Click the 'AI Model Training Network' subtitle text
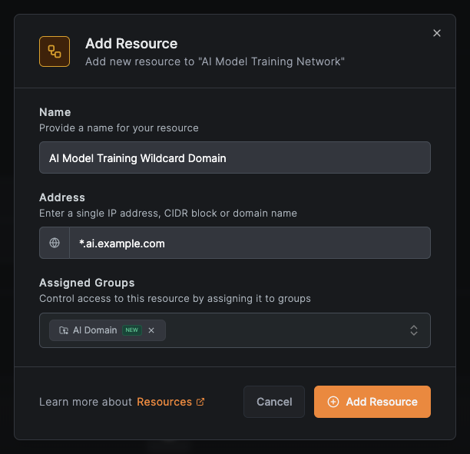This screenshot has width=470, height=454. (215, 61)
